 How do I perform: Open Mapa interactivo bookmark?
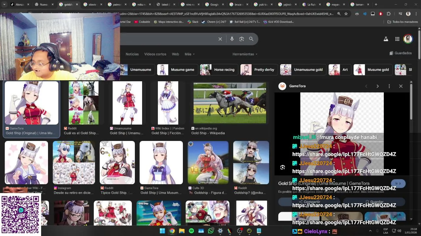(168, 22)
